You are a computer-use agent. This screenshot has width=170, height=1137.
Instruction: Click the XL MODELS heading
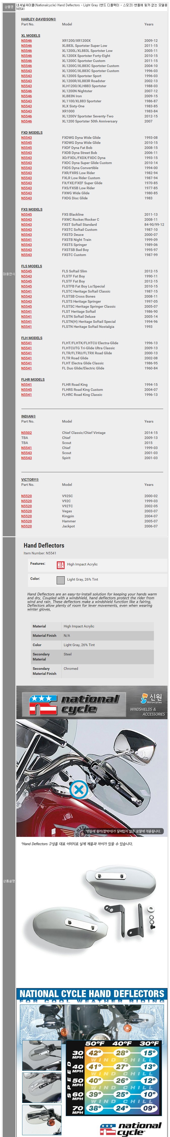(x=30, y=36)
